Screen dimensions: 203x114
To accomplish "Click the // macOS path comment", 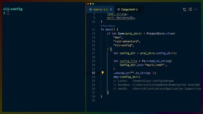I will click(x=157, y=89).
